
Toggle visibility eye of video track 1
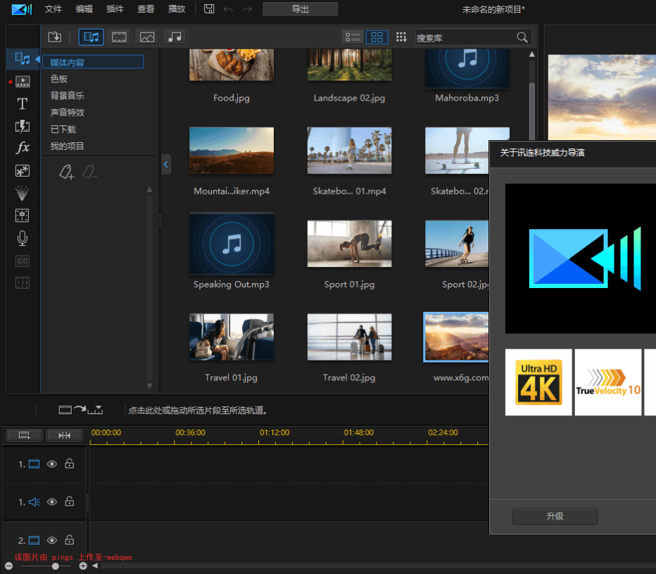[52, 464]
